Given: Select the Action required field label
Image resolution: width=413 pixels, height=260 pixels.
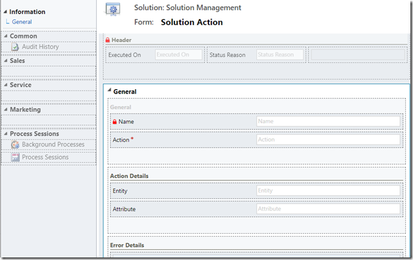Looking at the screenshot, I should 123,140.
